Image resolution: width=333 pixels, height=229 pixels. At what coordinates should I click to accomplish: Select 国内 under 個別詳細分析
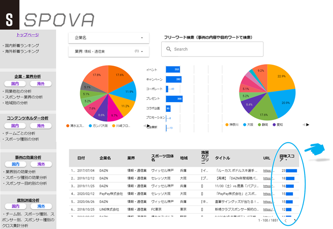coord(15,206)
